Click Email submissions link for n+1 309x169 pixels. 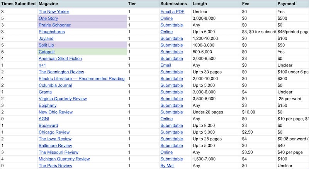tap(166, 65)
